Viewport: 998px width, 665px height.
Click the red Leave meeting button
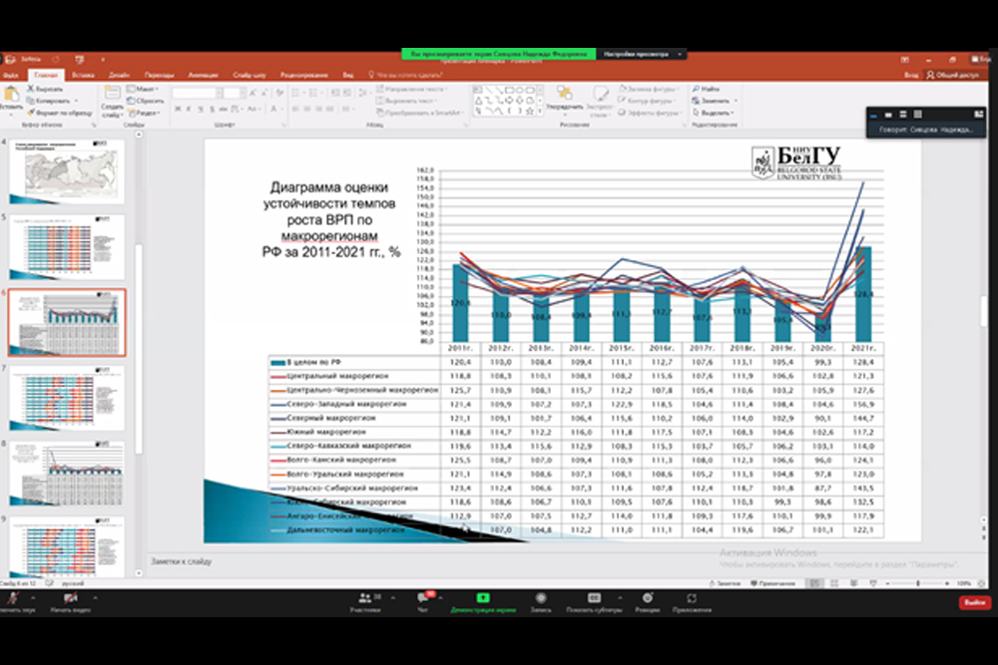(x=974, y=602)
